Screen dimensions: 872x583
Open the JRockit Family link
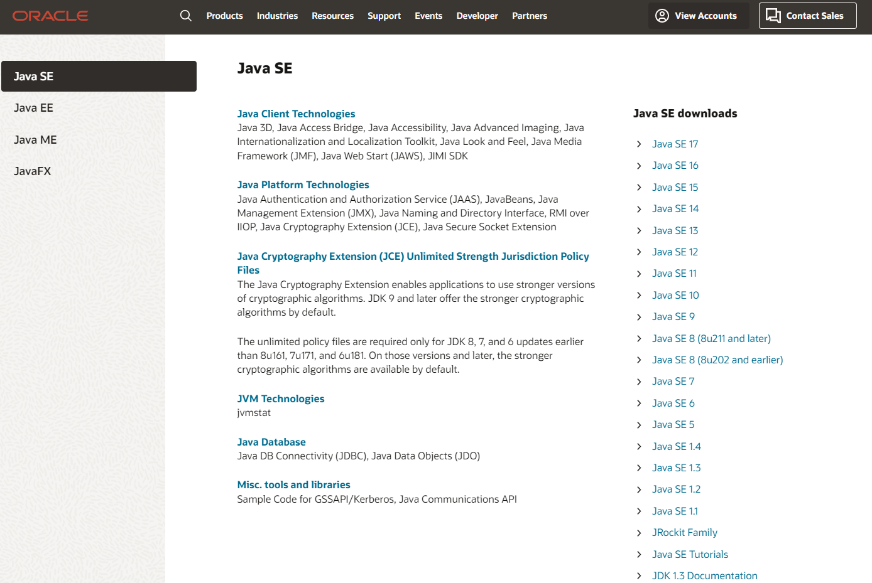(x=684, y=533)
